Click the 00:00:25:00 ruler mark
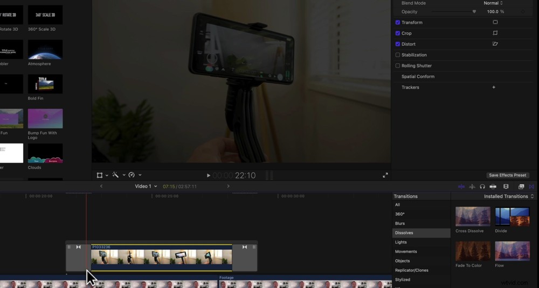Viewport: 539px width, 288px height. (x=167, y=196)
